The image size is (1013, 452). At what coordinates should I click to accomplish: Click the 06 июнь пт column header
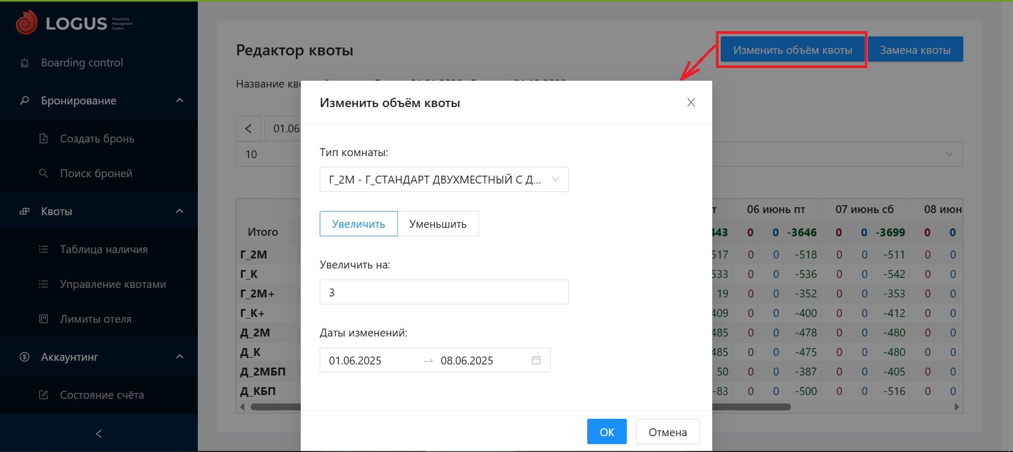pos(776,209)
